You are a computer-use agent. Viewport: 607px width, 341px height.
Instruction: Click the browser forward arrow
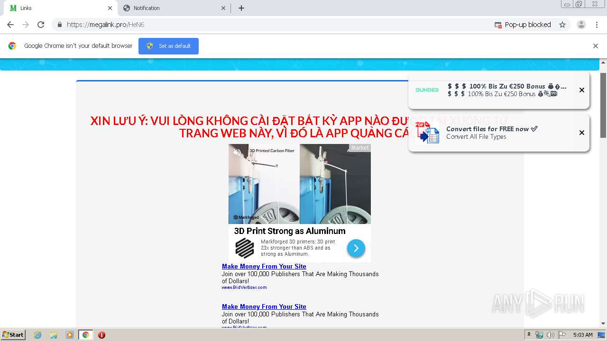pyautogui.click(x=26, y=25)
